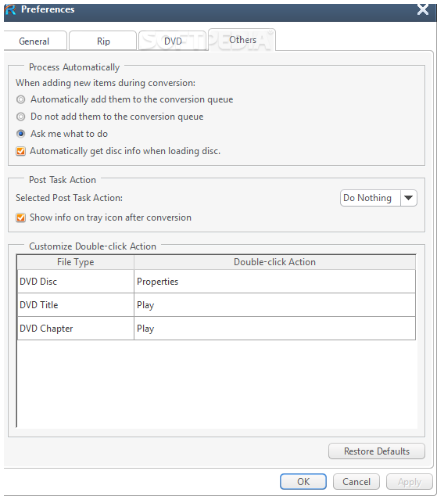Click the Apply button

pyautogui.click(x=409, y=482)
